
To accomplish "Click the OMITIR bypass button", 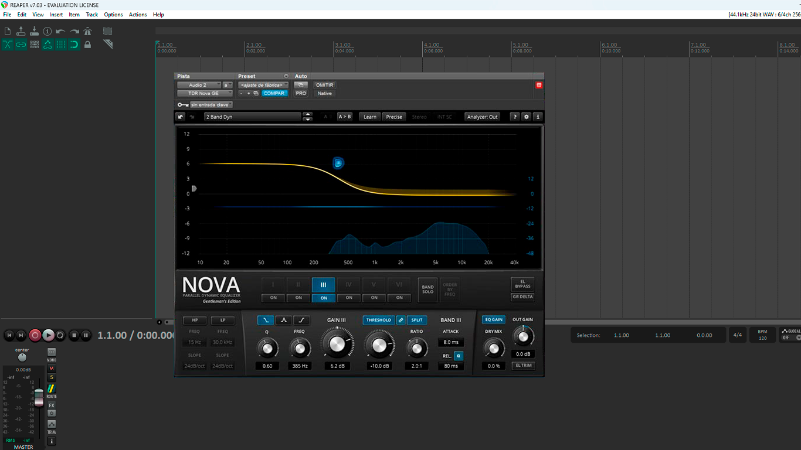I will click(x=324, y=85).
